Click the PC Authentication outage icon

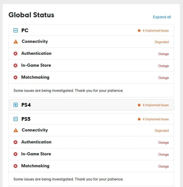16,54
